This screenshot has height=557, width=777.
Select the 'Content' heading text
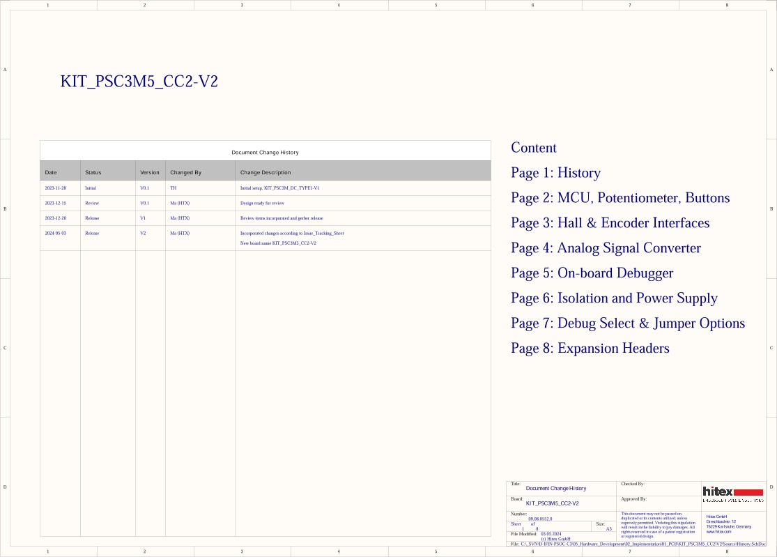(x=533, y=148)
